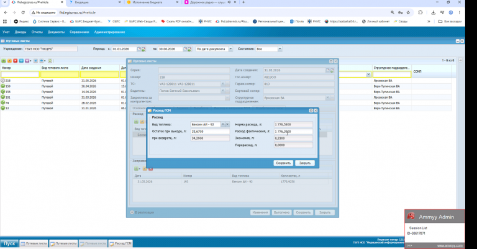477x249 pixels.
Task: Click the Остаток при выезде field
Action: click(x=210, y=132)
